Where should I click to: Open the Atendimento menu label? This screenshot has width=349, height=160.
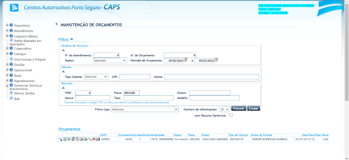click(x=24, y=31)
